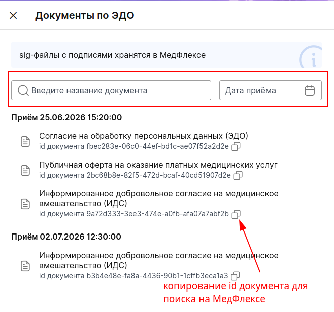Click document icon for Согласие на обработку персональных данных
Image resolution: width=334 pixels, height=312 pixels.
tap(25, 142)
